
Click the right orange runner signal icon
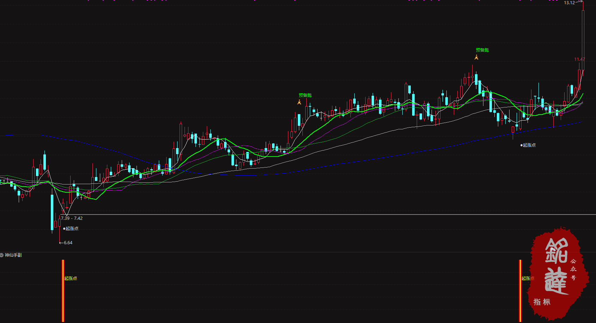pos(476,57)
